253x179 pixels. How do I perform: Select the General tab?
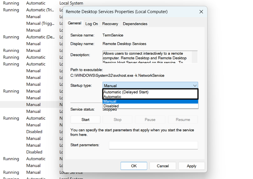(x=74, y=23)
